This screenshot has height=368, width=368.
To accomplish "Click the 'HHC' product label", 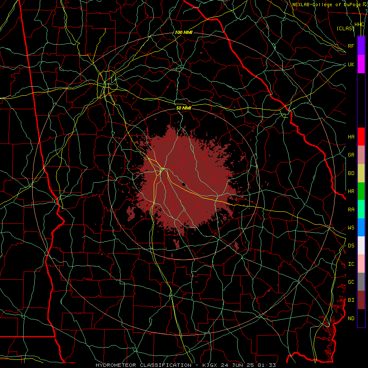I will tap(359, 25).
